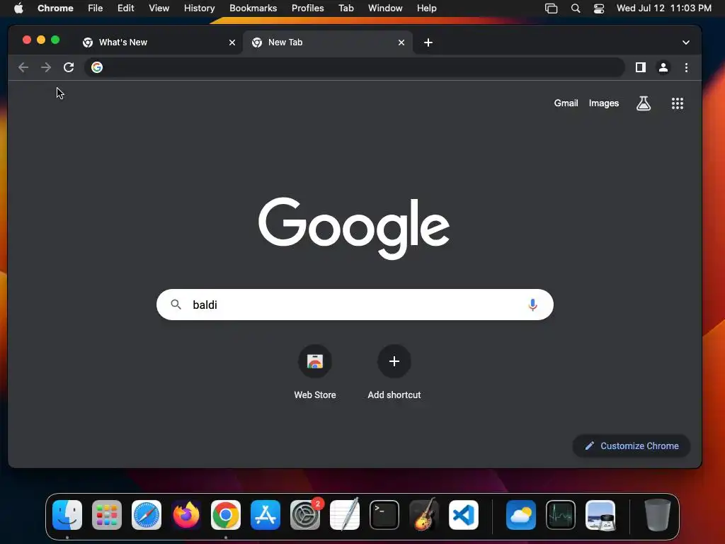The width and height of the screenshot is (725, 544).
Task: Open Launchpad from the Dock
Action: (x=107, y=515)
